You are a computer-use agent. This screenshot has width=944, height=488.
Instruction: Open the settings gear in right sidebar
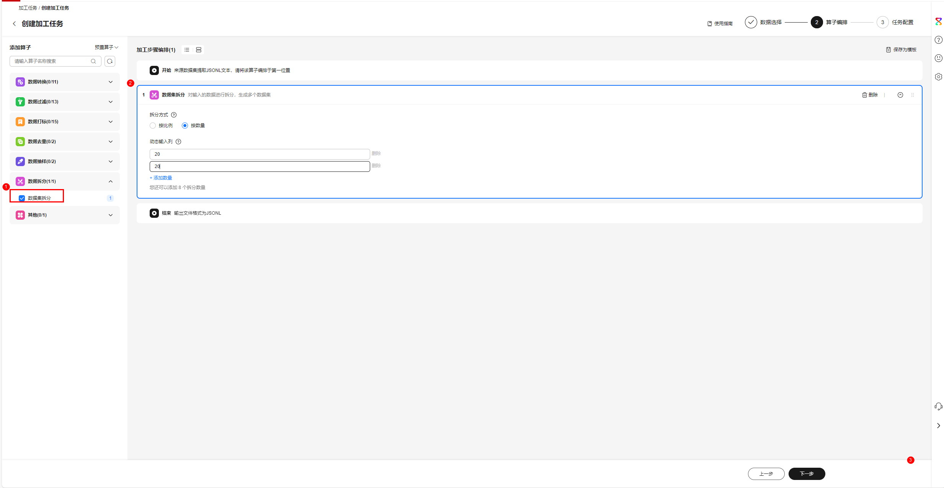tap(938, 77)
